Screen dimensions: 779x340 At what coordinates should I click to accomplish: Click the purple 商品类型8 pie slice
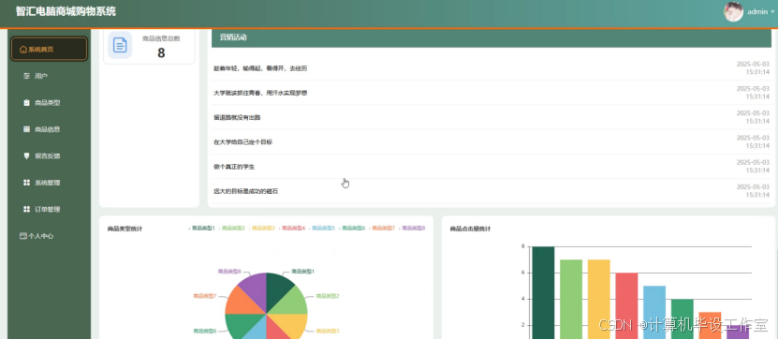pos(256,289)
